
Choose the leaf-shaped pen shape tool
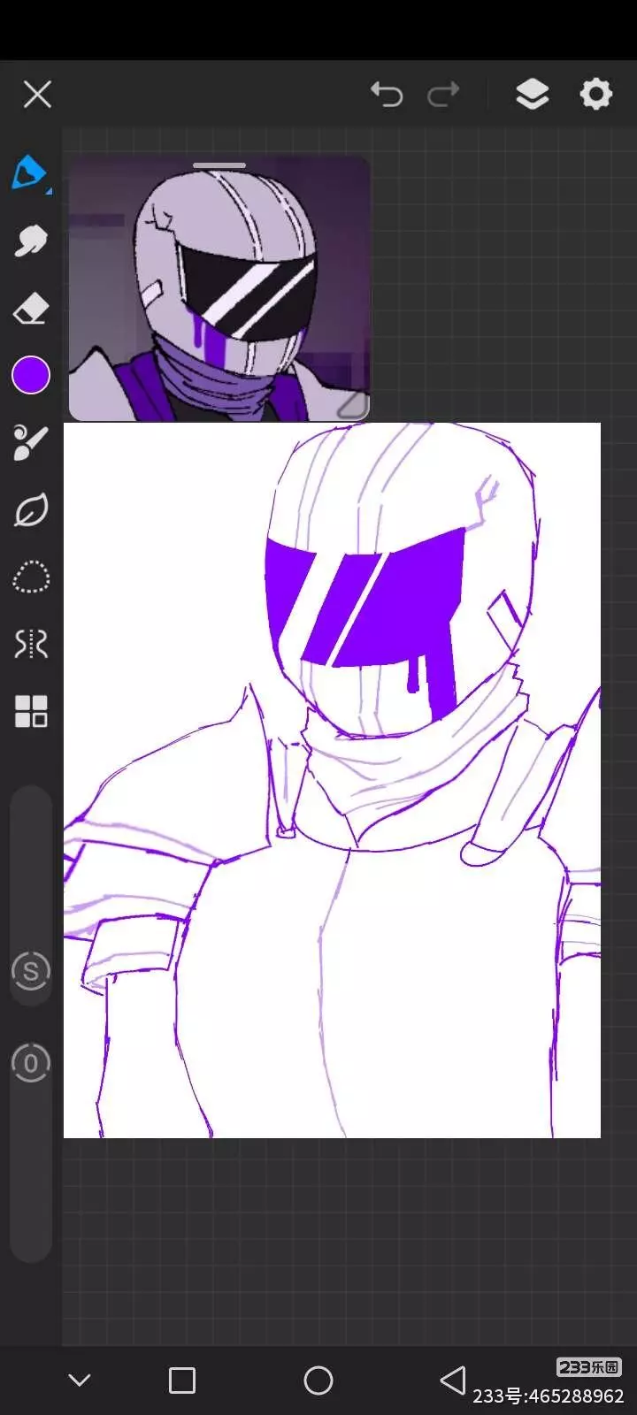[30, 510]
